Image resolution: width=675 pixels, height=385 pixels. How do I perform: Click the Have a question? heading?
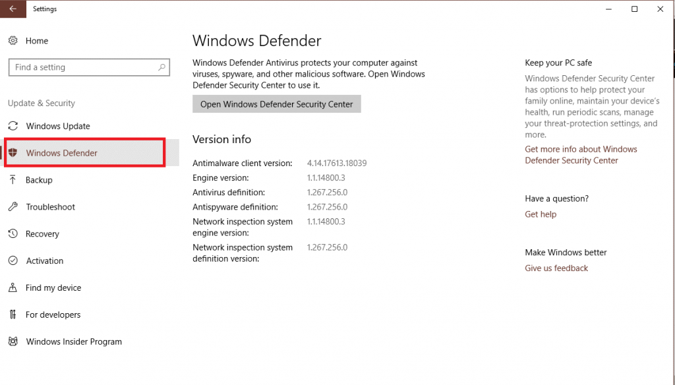click(556, 198)
